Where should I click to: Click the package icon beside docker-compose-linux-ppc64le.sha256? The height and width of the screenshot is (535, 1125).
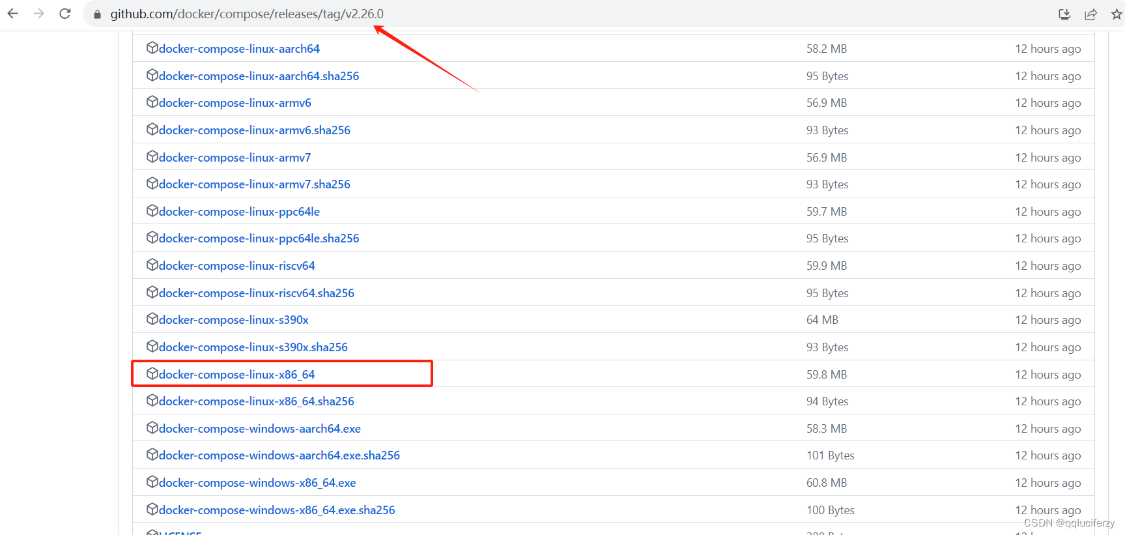152,237
